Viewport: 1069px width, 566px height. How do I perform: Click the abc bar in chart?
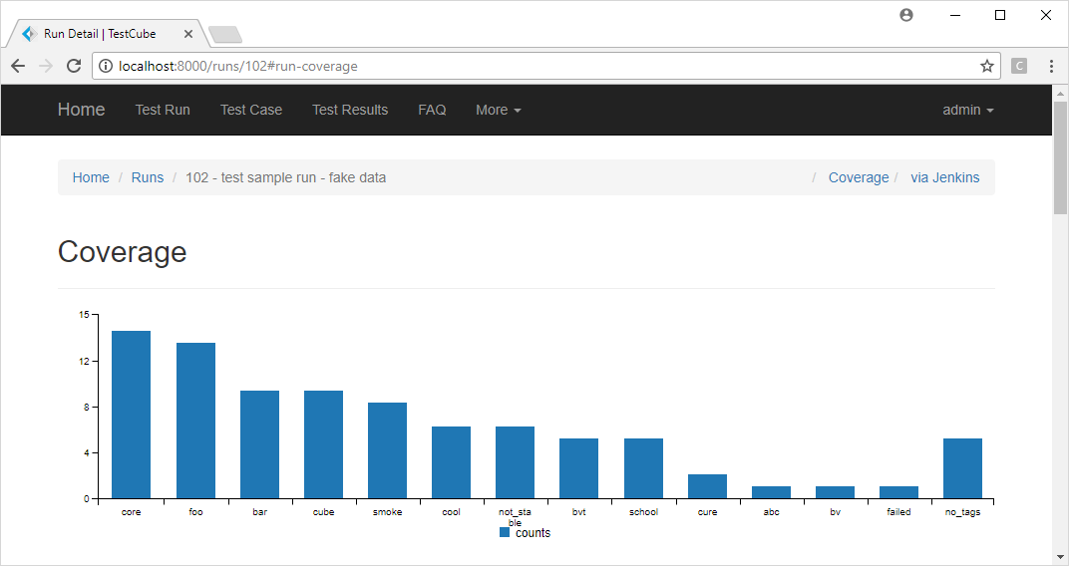(x=771, y=492)
